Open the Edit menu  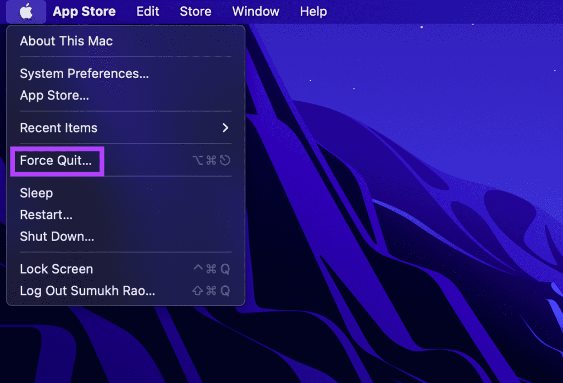[147, 12]
